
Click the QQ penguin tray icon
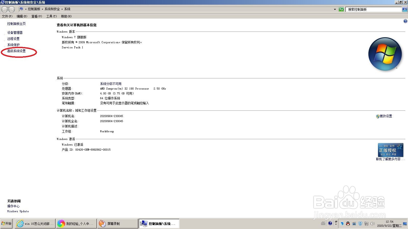point(348,223)
